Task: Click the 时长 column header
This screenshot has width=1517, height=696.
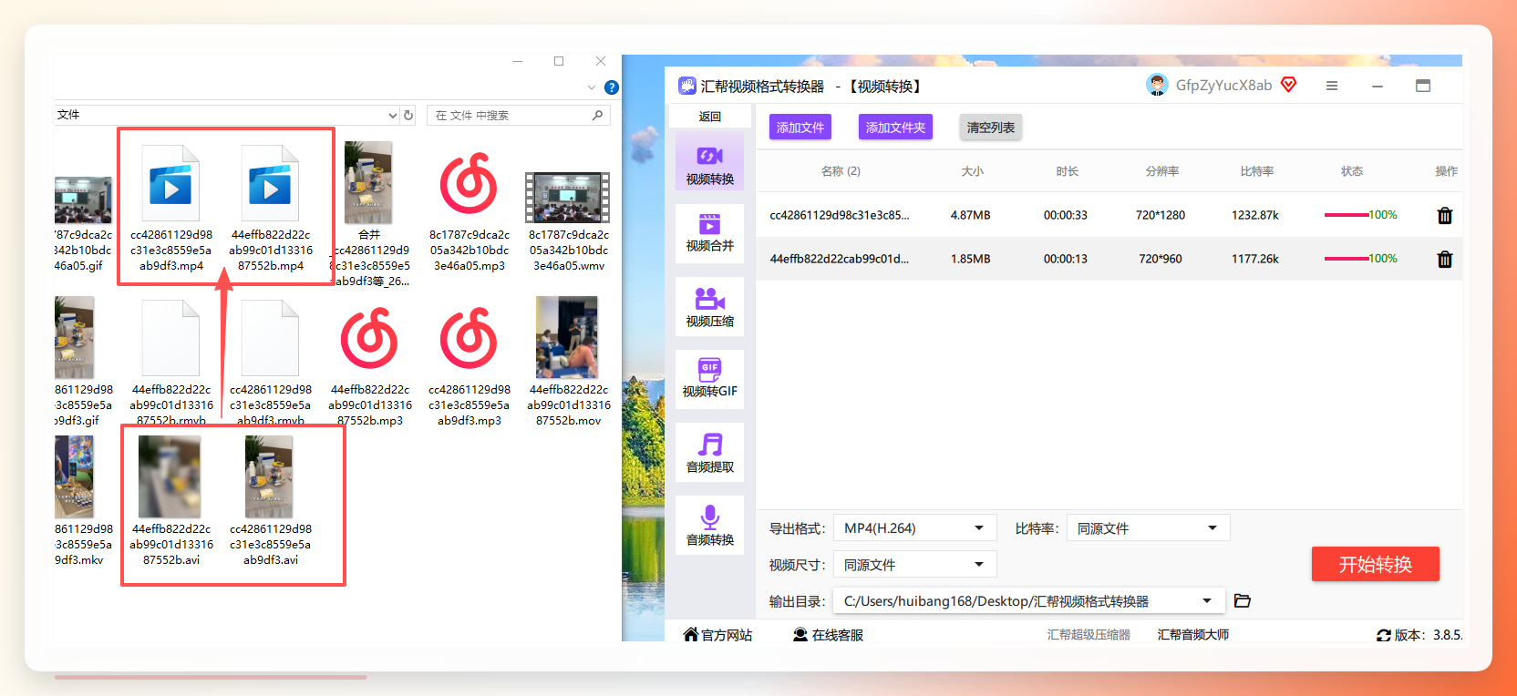Action: 1068,171
